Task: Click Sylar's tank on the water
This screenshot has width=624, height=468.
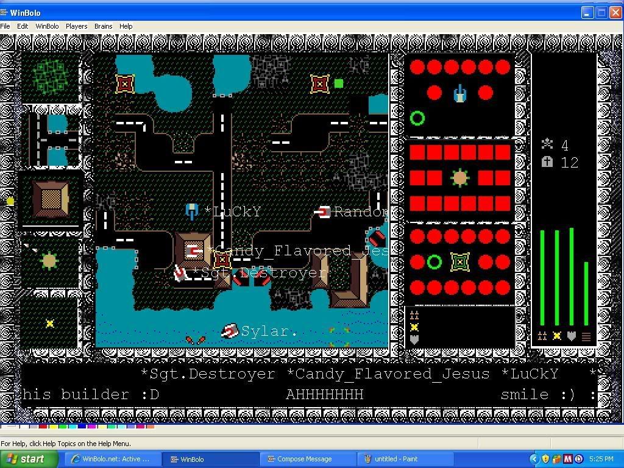Action: pyautogui.click(x=230, y=331)
